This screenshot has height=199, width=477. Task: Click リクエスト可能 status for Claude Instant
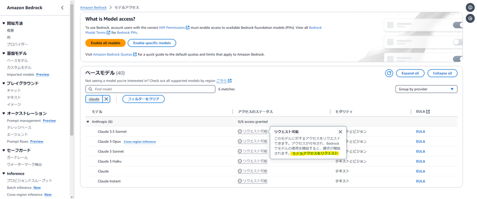pos(252,181)
